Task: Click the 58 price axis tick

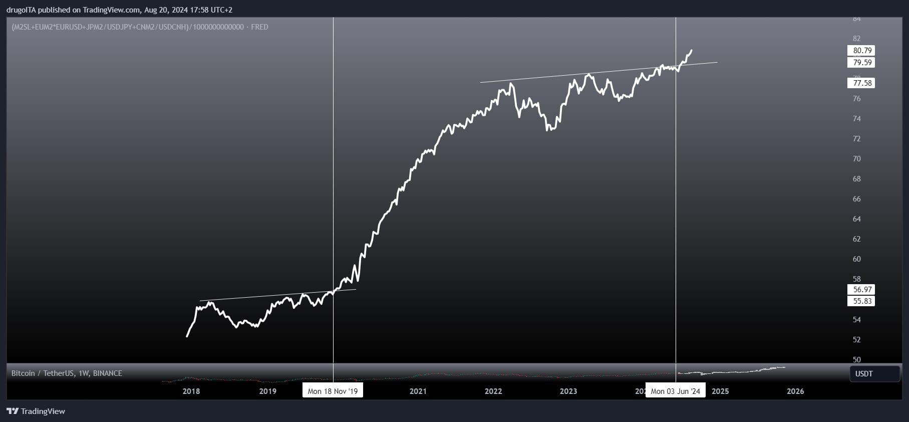Action: pyautogui.click(x=856, y=279)
